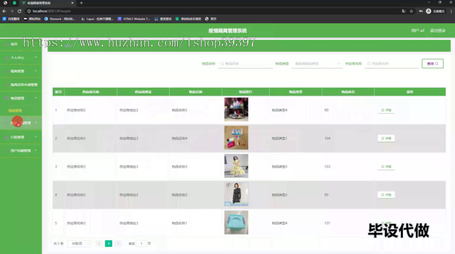Expand the 行程管理 sidebar menu
The image size is (455, 254).
pos(21,137)
